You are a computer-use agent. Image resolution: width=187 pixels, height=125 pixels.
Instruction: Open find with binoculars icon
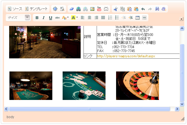[157, 9]
